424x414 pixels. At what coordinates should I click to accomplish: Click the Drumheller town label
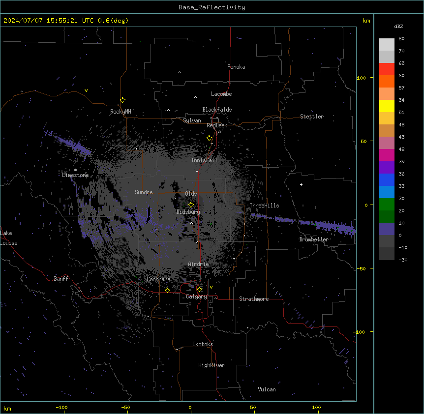point(314,239)
